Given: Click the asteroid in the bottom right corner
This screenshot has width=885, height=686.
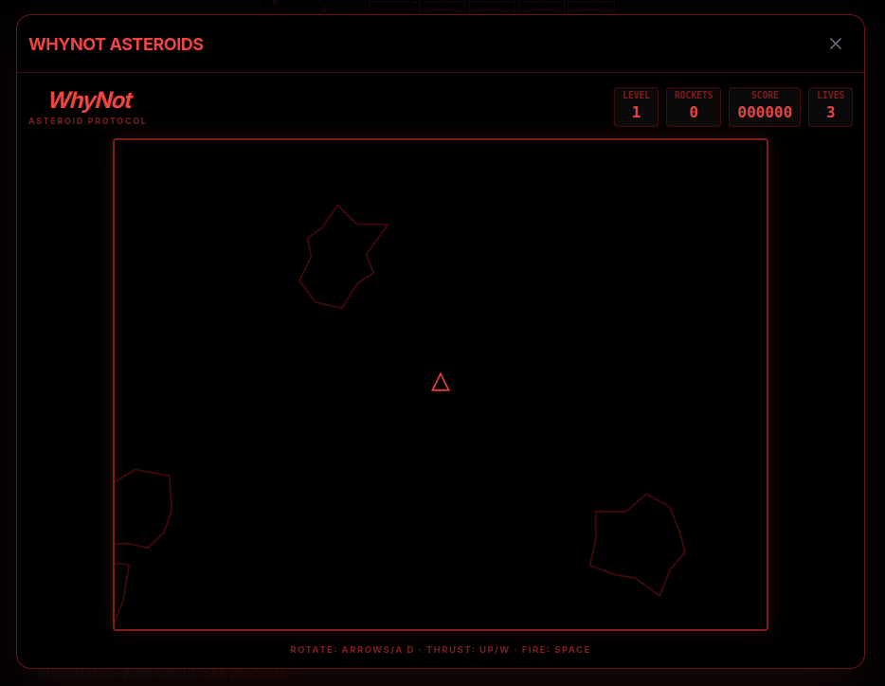Looking at the screenshot, I should (x=640, y=545).
